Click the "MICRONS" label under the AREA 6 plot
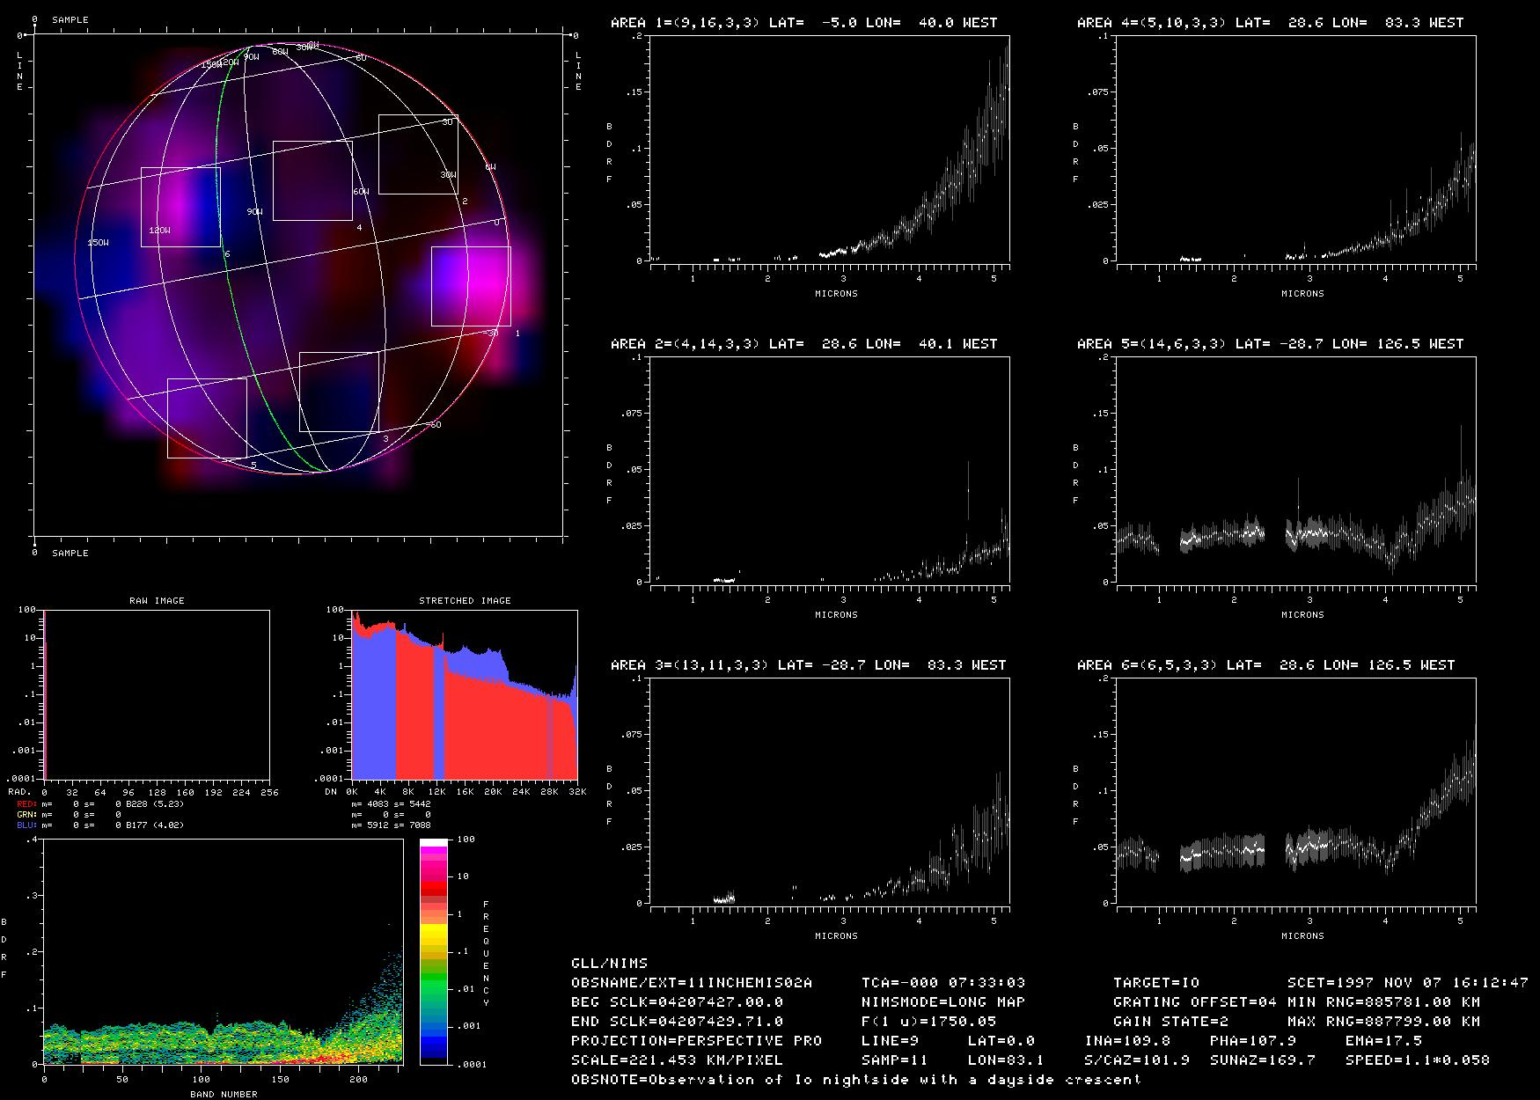1540x1100 pixels. (x=1302, y=936)
